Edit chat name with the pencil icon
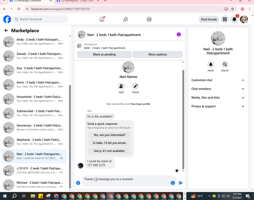 [136, 86]
